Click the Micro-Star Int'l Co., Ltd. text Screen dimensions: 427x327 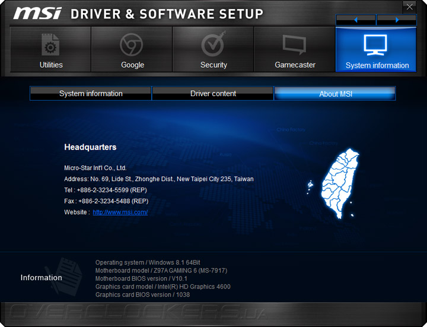click(95, 168)
